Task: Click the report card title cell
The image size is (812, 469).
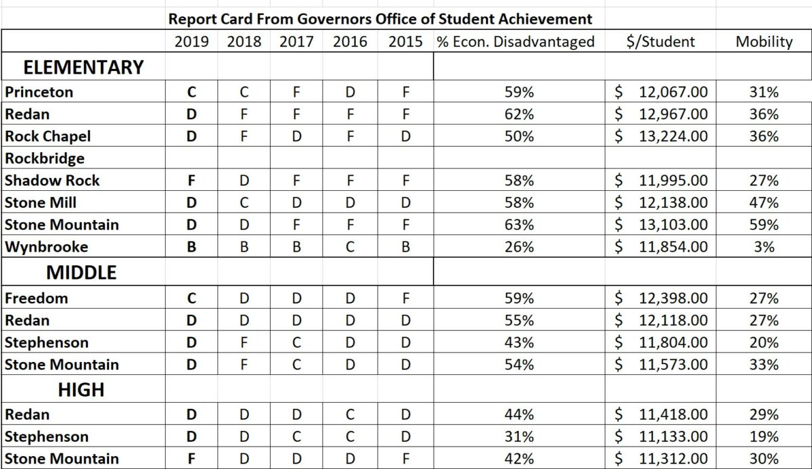Action: [380, 19]
